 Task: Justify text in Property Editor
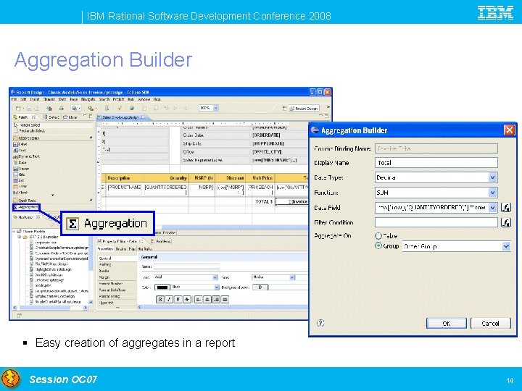pyautogui.click(x=225, y=300)
